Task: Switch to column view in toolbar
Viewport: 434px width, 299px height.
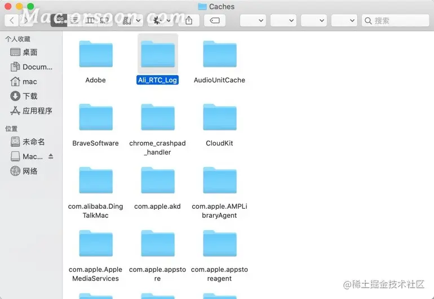Action: (90, 20)
